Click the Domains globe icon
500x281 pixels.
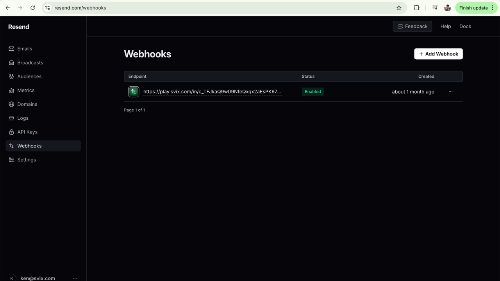click(11, 104)
